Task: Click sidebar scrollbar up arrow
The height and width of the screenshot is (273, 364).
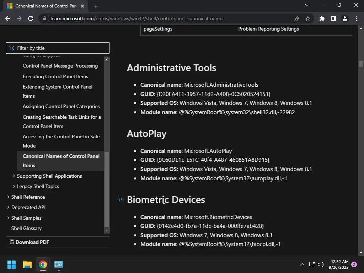Action: [x=107, y=60]
